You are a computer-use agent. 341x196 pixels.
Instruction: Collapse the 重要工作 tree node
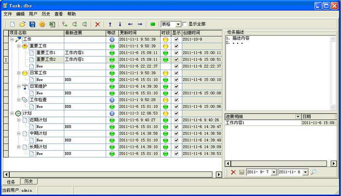pos(19,46)
